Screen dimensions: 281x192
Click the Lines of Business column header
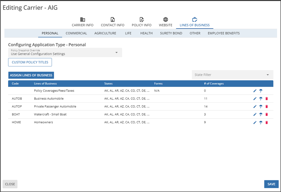[x=45, y=83]
